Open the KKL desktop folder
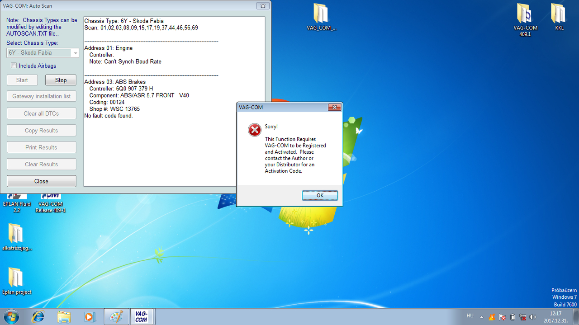579x325 pixels. (x=559, y=17)
